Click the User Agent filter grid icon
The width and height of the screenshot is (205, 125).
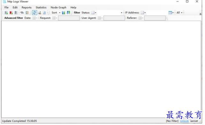click(x=99, y=18)
